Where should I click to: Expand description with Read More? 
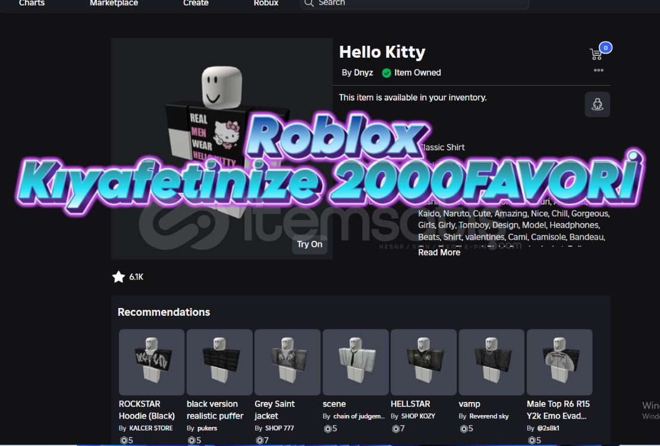pos(439,252)
